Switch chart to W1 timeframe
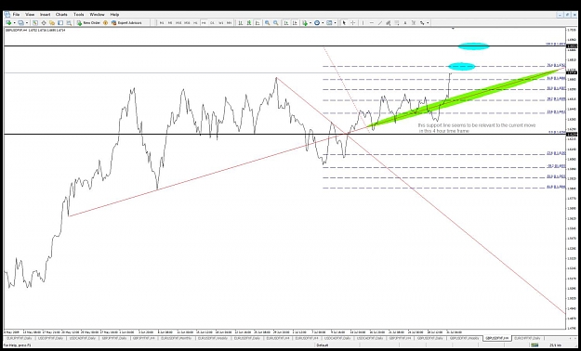This screenshot has height=351, width=581. coord(221,23)
